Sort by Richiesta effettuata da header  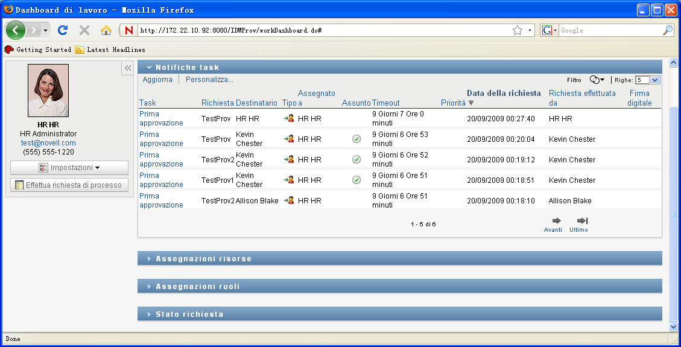click(582, 98)
